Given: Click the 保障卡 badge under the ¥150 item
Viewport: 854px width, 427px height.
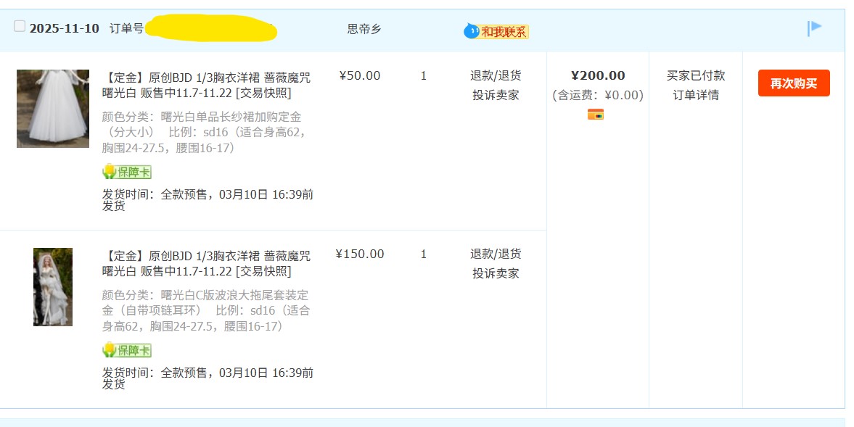Looking at the screenshot, I should pyautogui.click(x=127, y=350).
